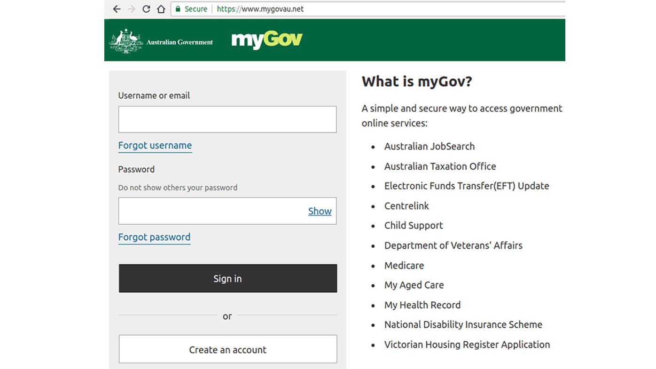This screenshot has height=369, width=656.
Task: Click the Create an account button
Action: [228, 349]
